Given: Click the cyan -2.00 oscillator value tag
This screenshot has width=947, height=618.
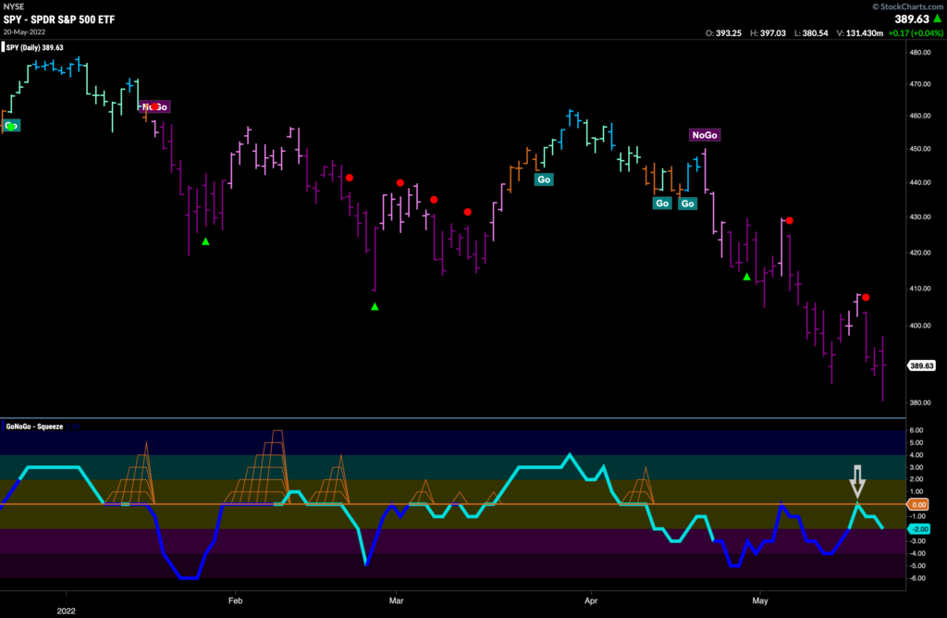Looking at the screenshot, I should 918,529.
